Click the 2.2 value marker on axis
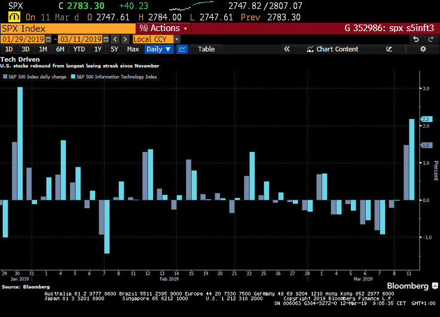This screenshot has height=317, width=440. [x=426, y=119]
